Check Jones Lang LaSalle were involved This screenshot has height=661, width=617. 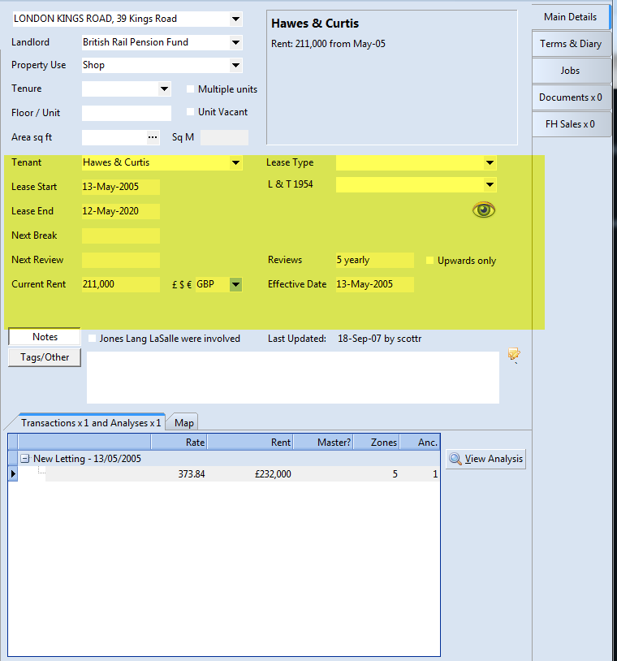[93, 339]
